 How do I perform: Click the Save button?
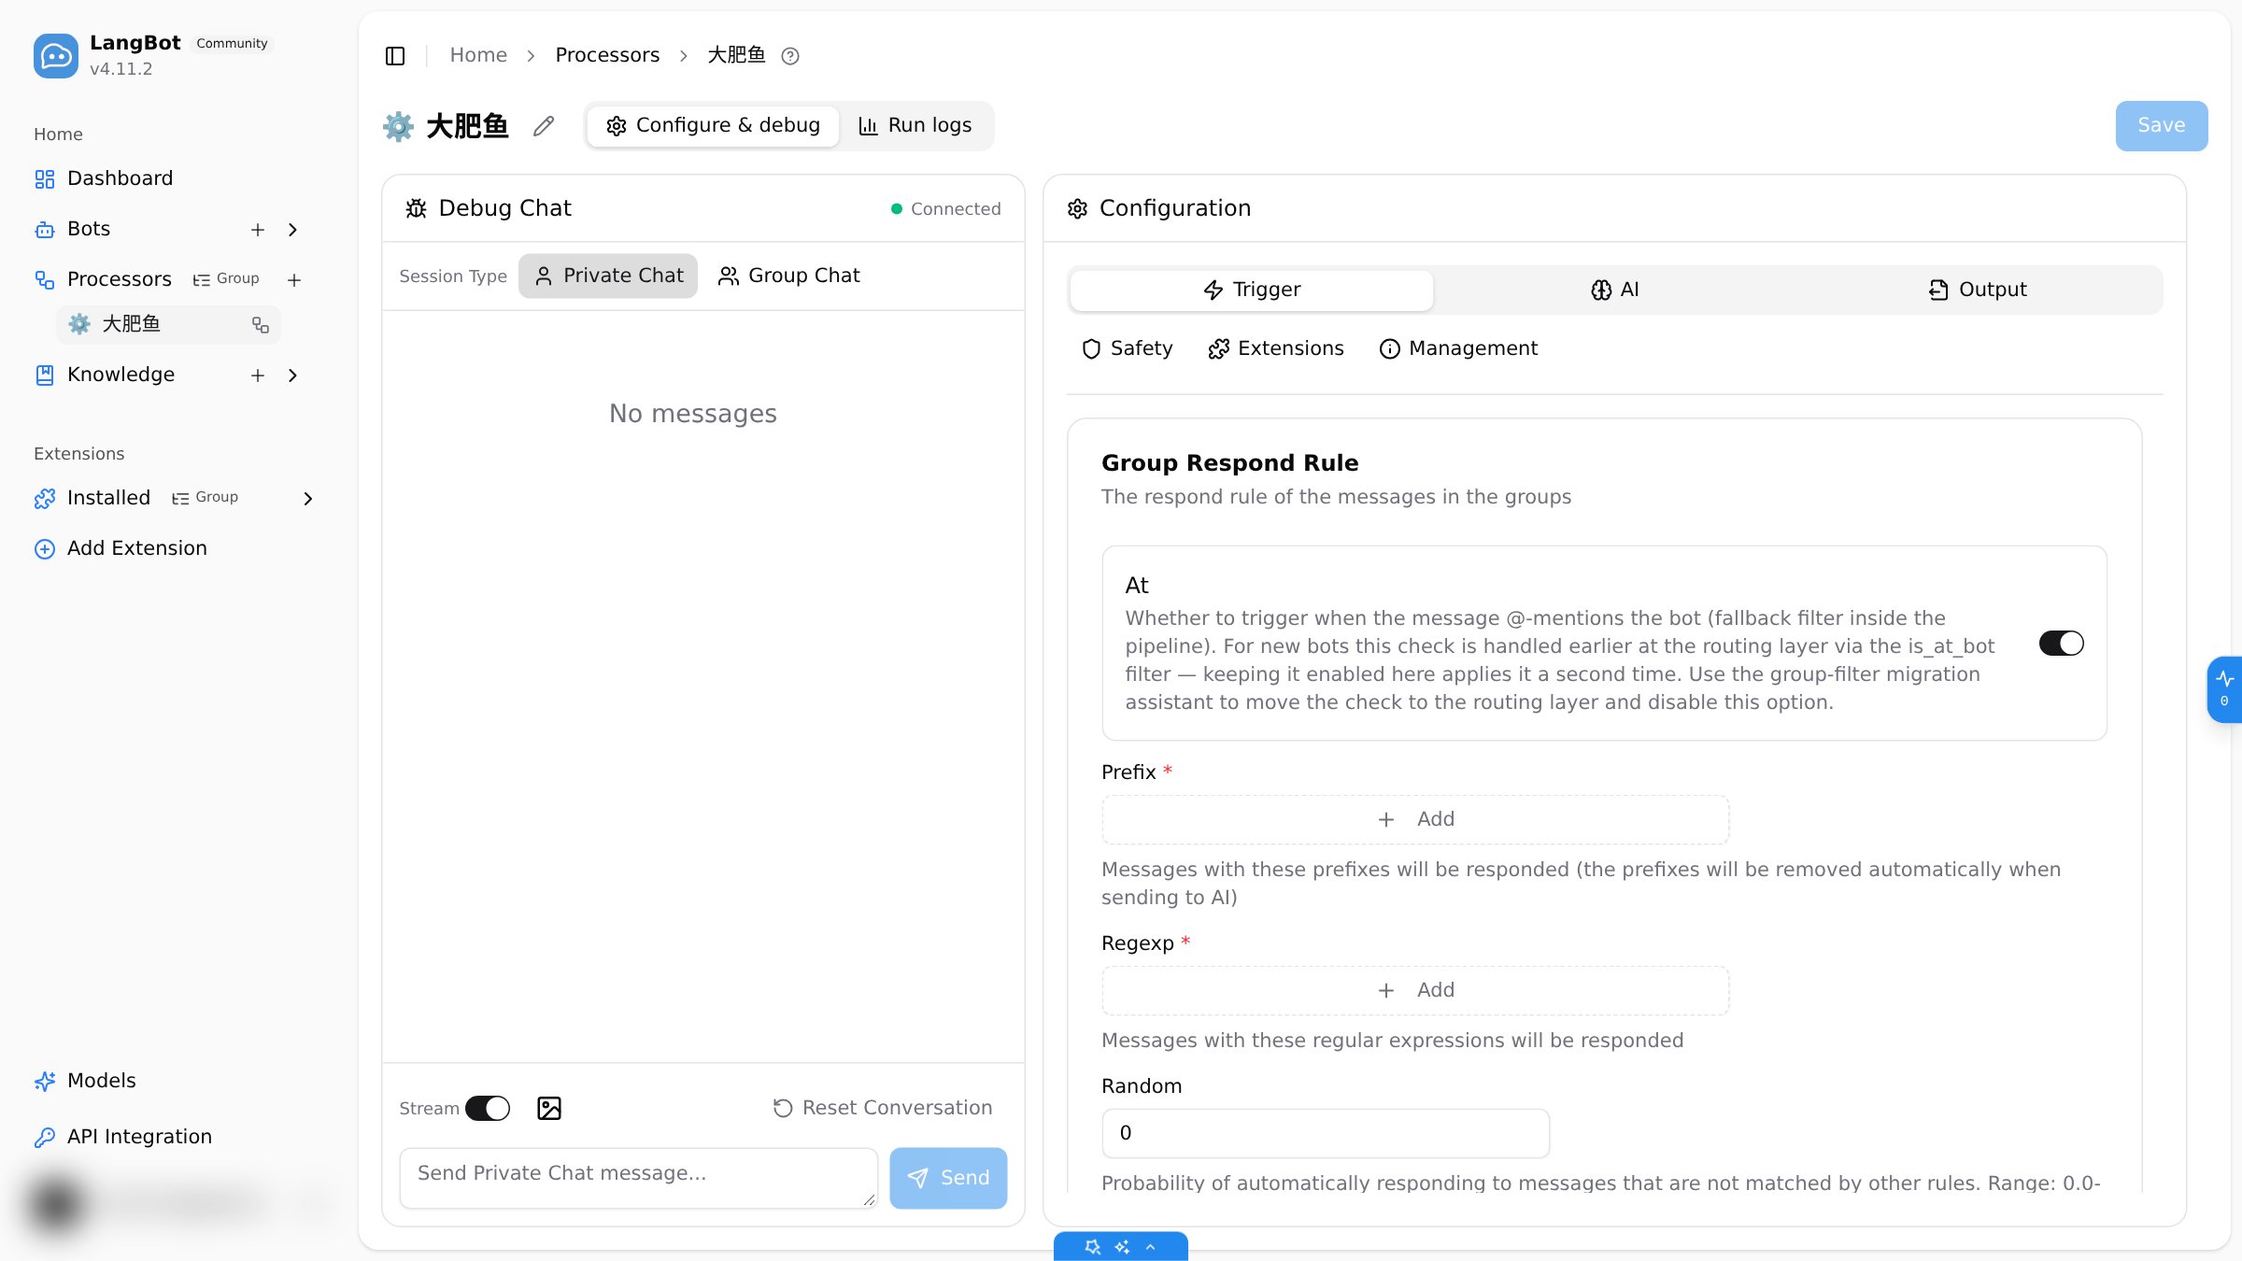click(x=2162, y=126)
